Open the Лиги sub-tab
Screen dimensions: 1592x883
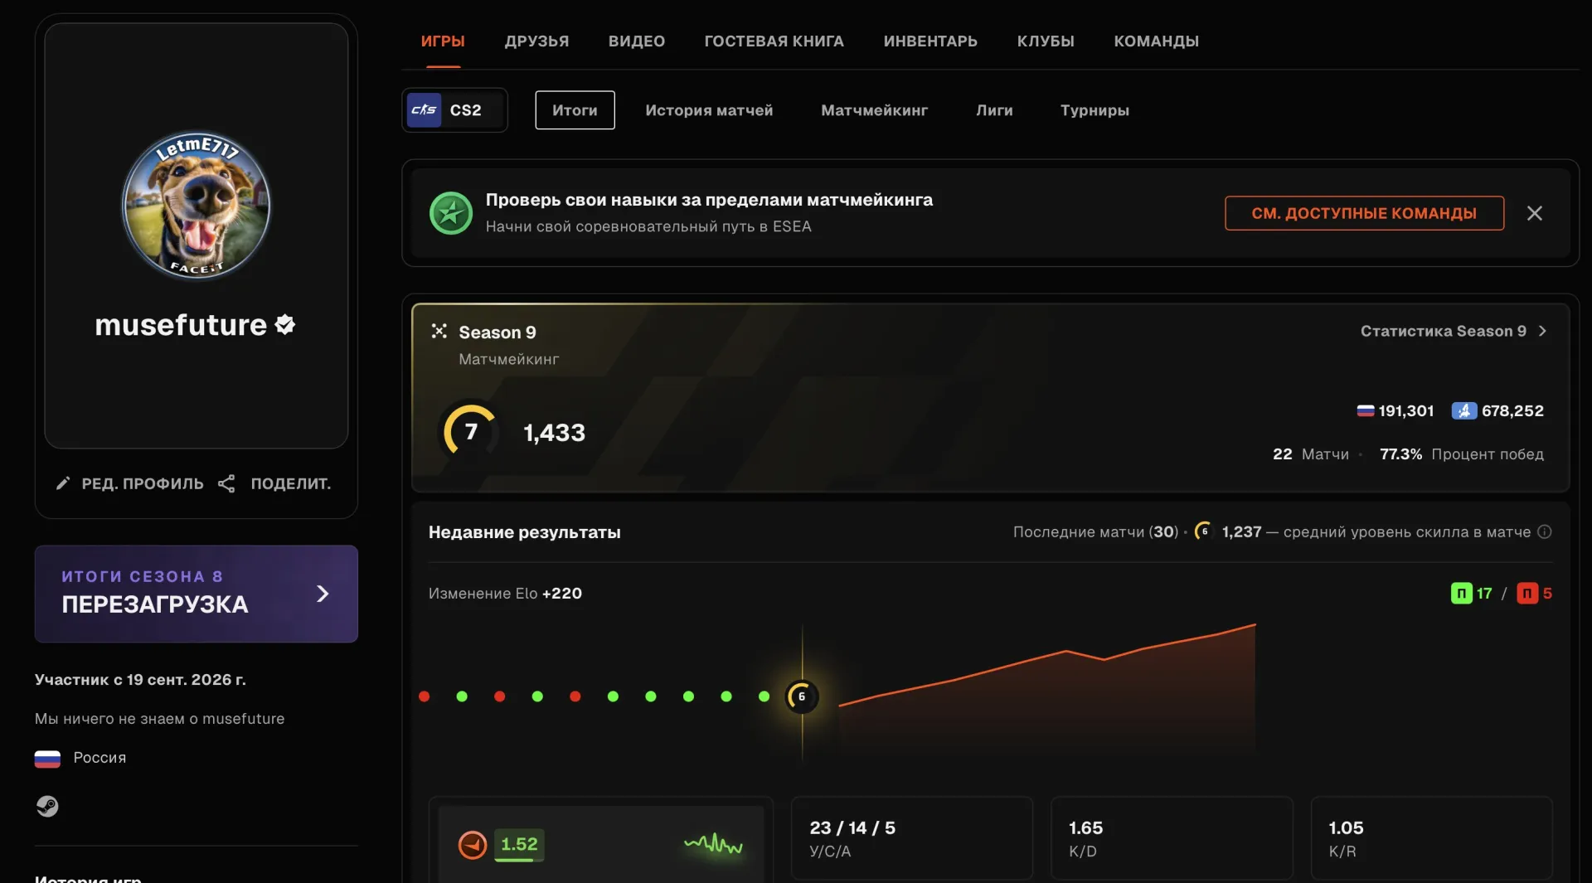(x=994, y=109)
